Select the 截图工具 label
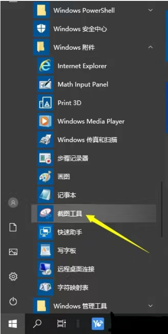 (x=70, y=213)
